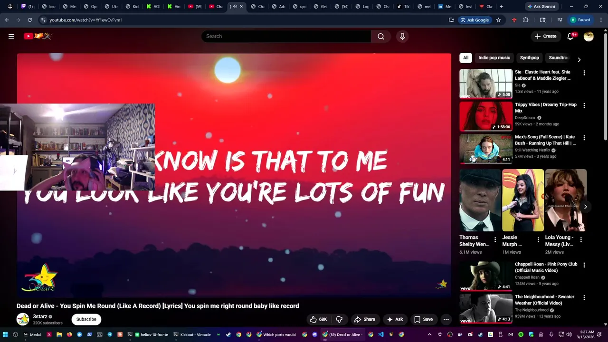Open Sia Elastic Heart video thumbnail
The width and height of the screenshot is (608, 342).
click(x=486, y=84)
